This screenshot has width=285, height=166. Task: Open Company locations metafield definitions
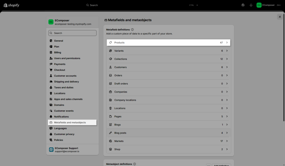(x=168, y=100)
